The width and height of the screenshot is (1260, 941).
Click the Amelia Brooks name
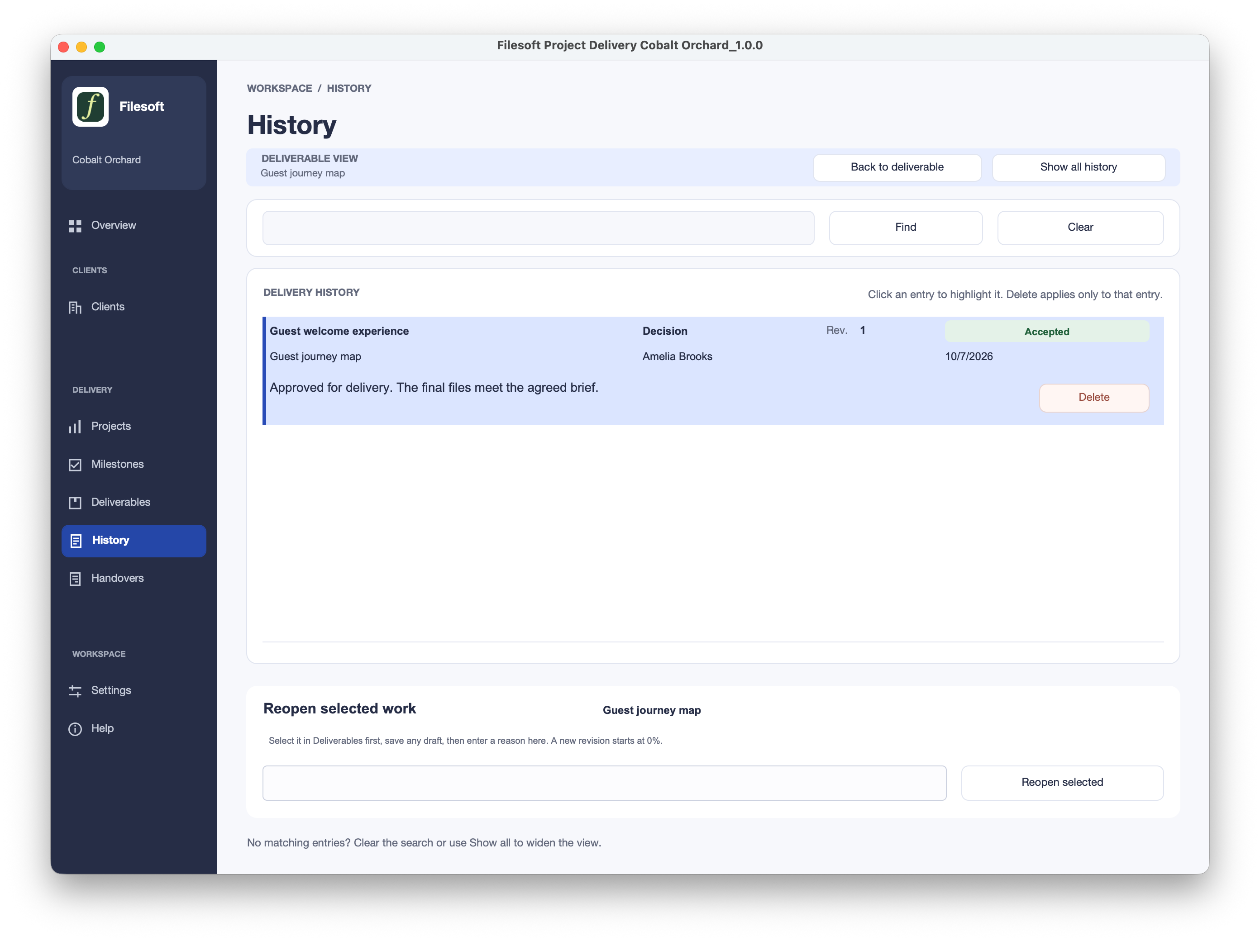click(x=677, y=356)
